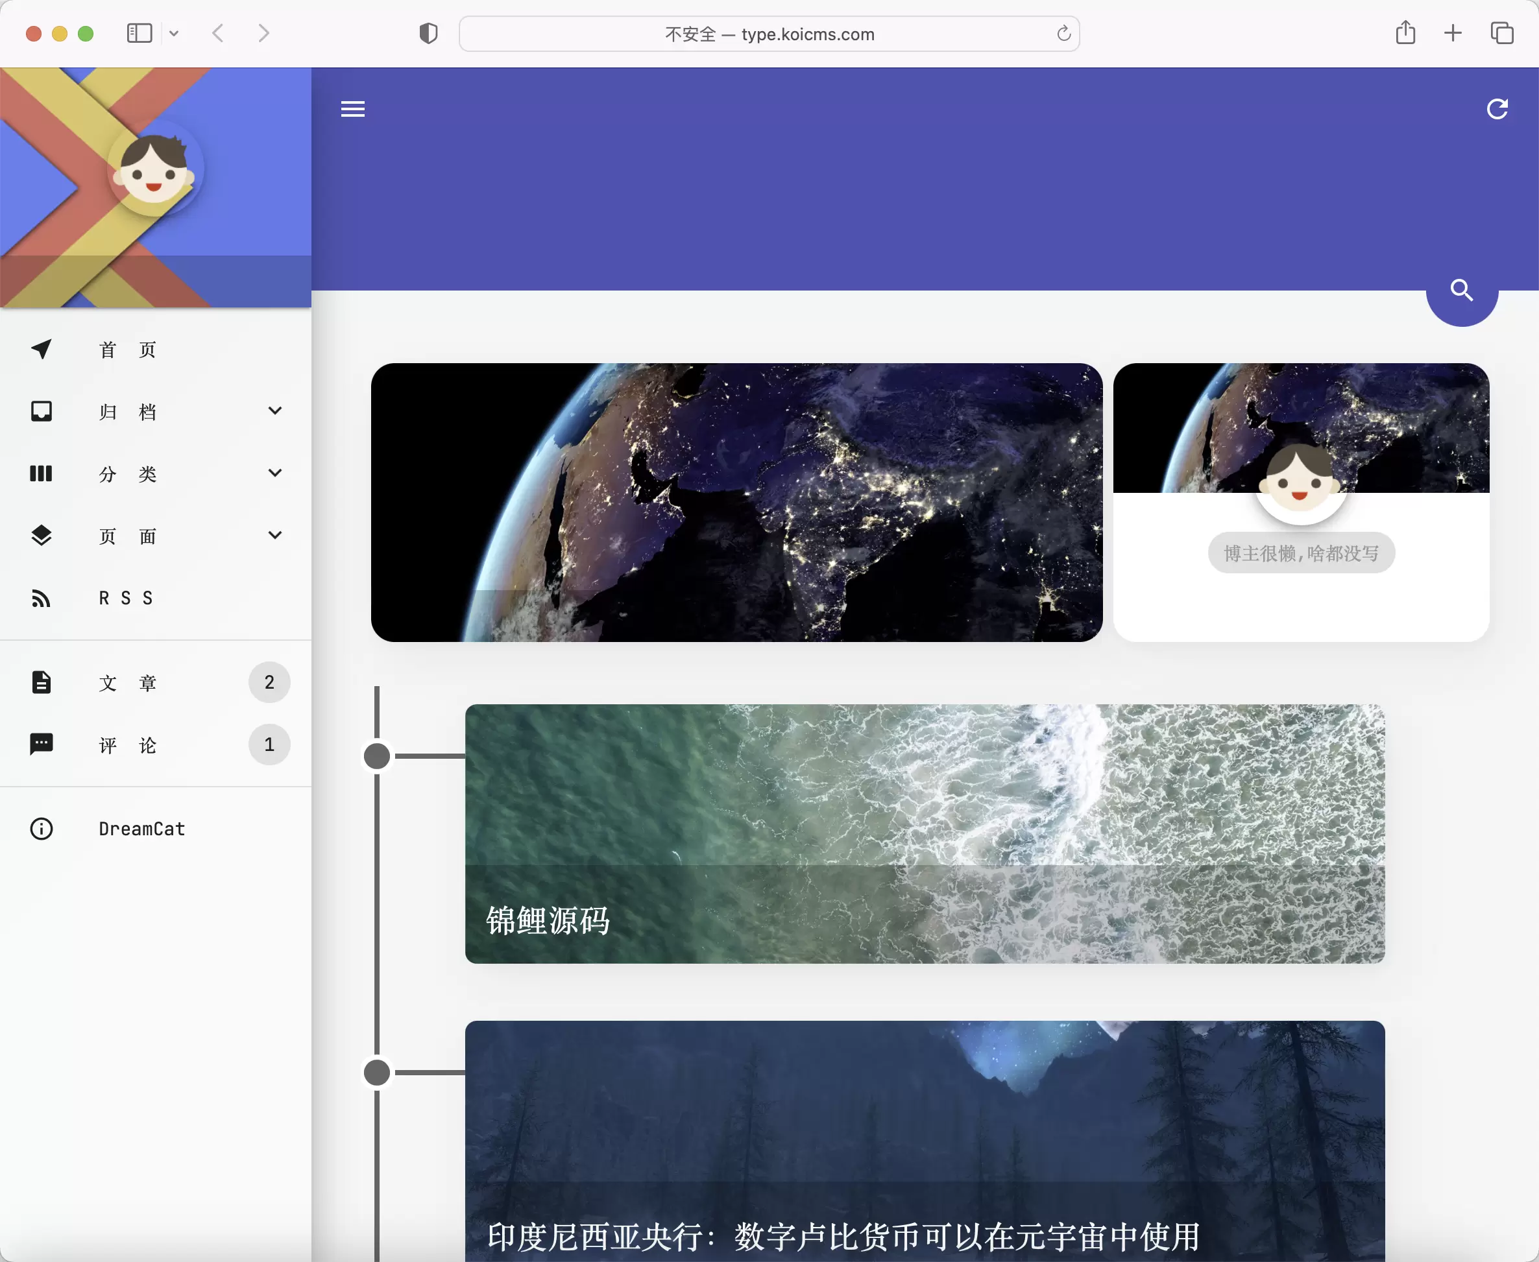Click Safari share icon
Image resolution: width=1539 pixels, height=1262 pixels.
pyautogui.click(x=1405, y=32)
